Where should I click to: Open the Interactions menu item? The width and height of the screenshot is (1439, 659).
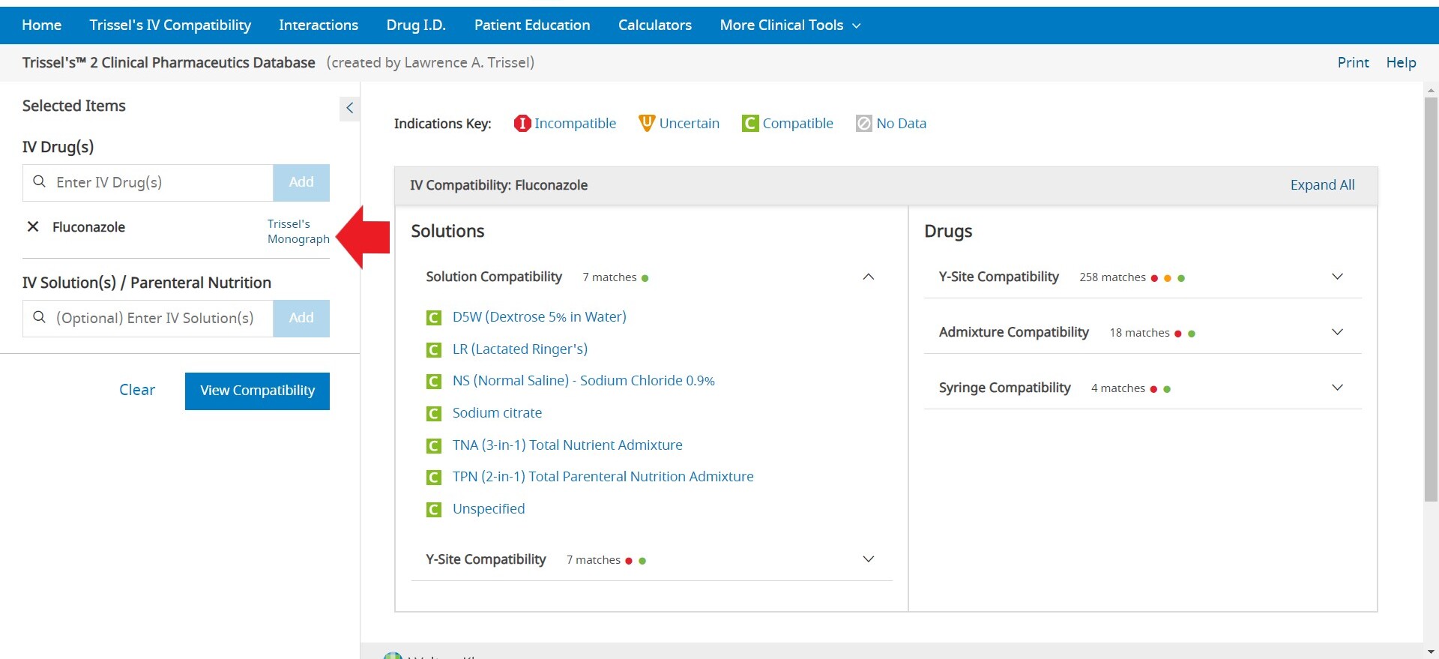tap(319, 25)
